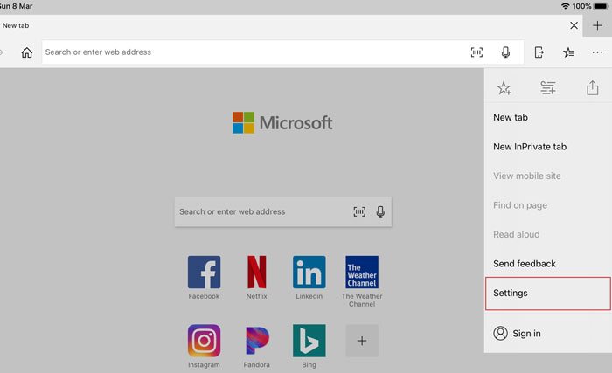
Task: Tap barcode scan icon in center search box
Action: [359, 211]
